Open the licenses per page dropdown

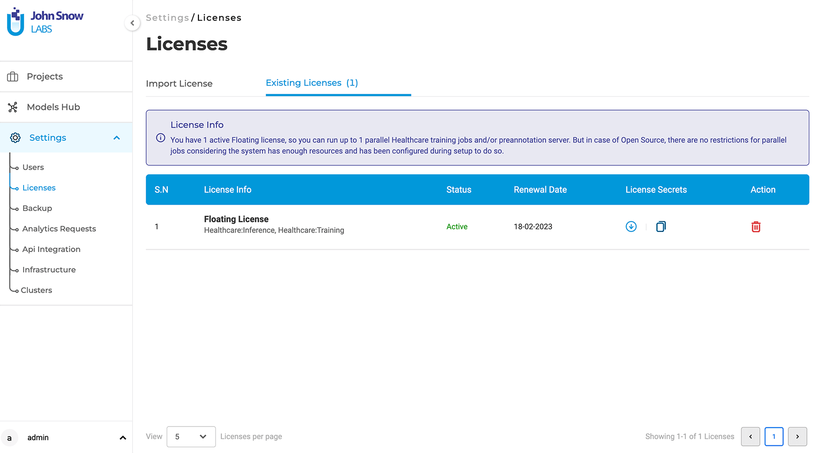(x=191, y=437)
